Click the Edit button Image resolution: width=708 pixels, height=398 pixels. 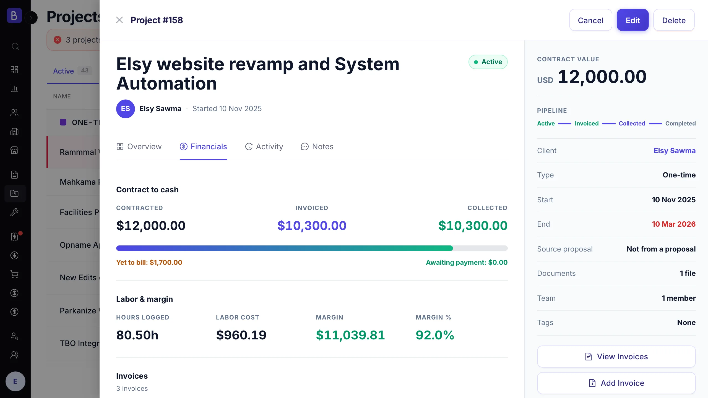tap(632, 20)
